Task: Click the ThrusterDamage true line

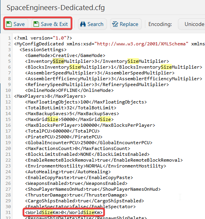Action: (76, 195)
